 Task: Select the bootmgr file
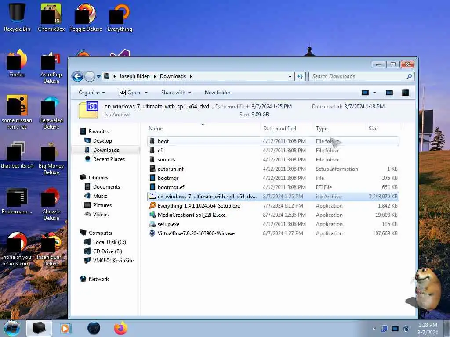pos(272,178)
